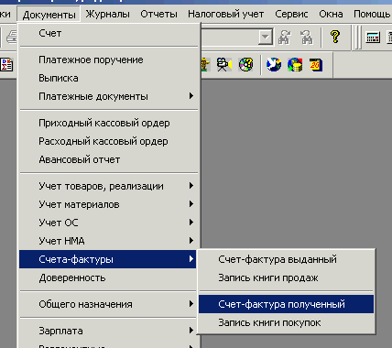Open the Сервис menu
The height and width of the screenshot is (348, 392).
click(291, 14)
